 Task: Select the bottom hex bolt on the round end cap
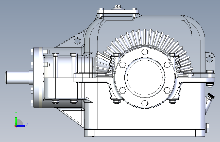[x=145, y=103]
